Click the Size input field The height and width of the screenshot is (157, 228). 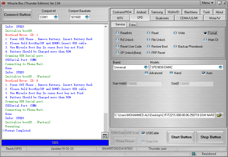coord(196,83)
